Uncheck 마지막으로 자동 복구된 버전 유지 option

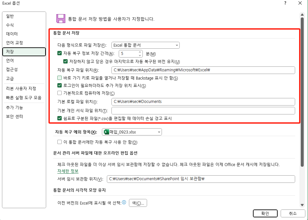coord(65,61)
